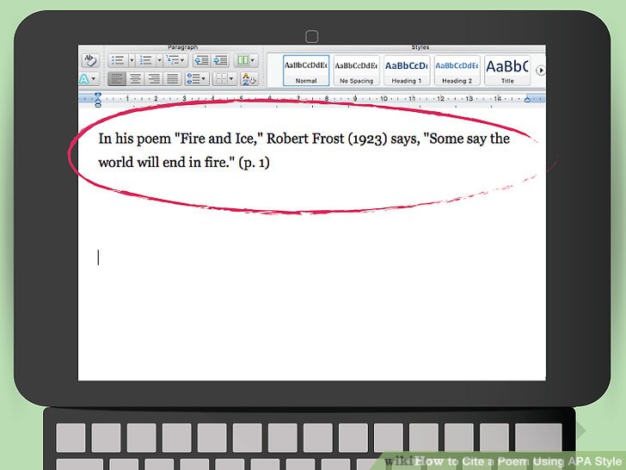Open the Line Spacing dropdown arrow
This screenshot has height=470, width=626.
[x=204, y=78]
